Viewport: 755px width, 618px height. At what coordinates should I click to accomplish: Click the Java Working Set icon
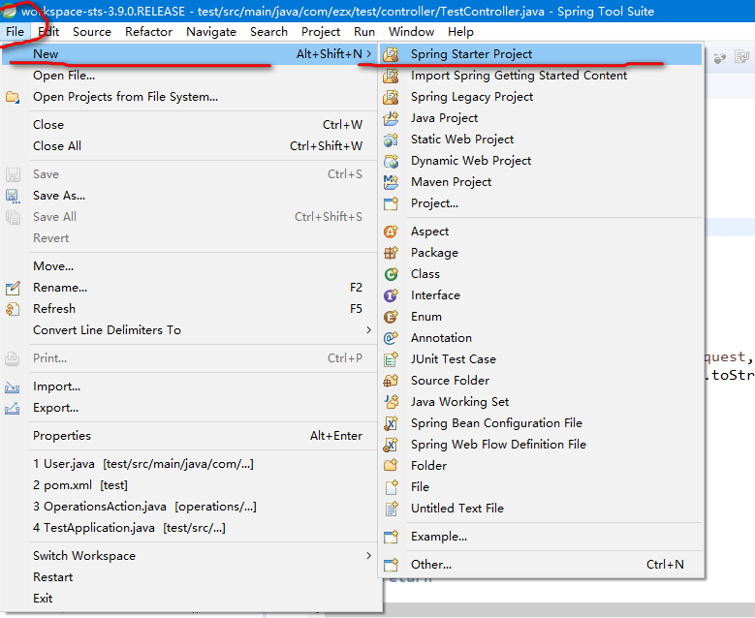pyautogui.click(x=391, y=401)
